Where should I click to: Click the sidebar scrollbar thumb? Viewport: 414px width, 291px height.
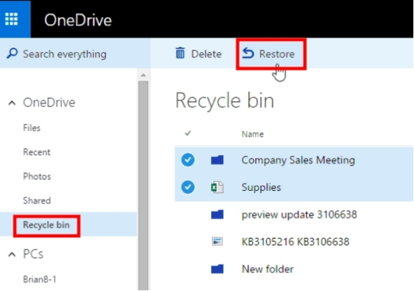click(x=144, y=186)
